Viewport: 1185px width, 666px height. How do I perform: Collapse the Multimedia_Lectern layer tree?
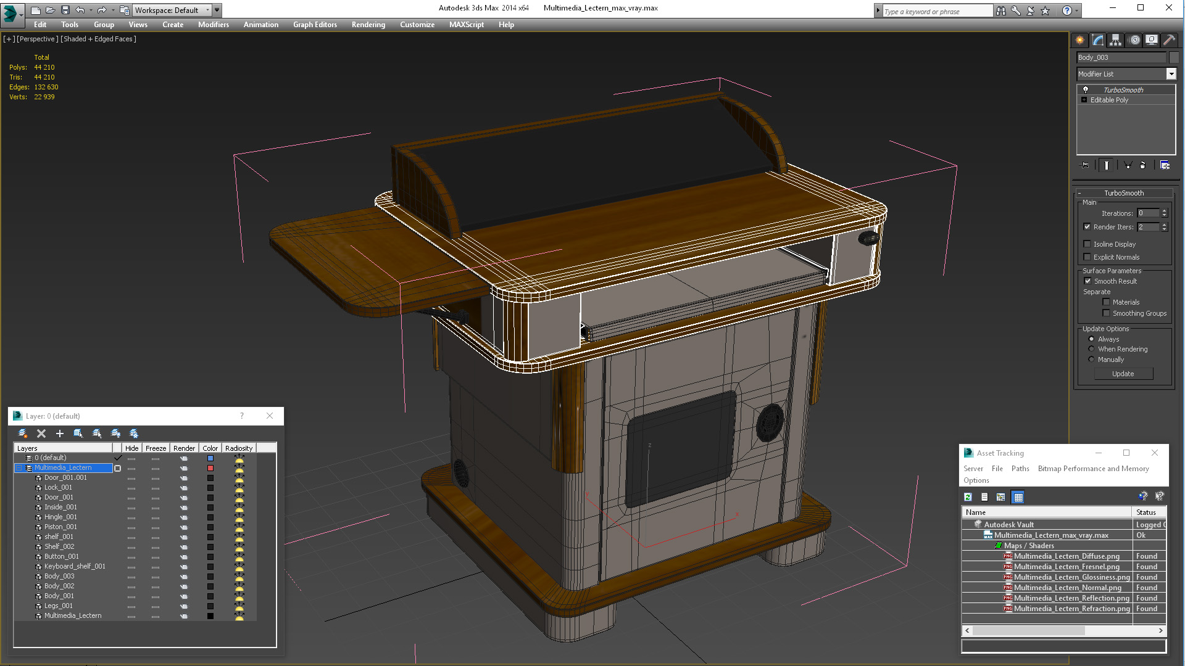(x=19, y=468)
